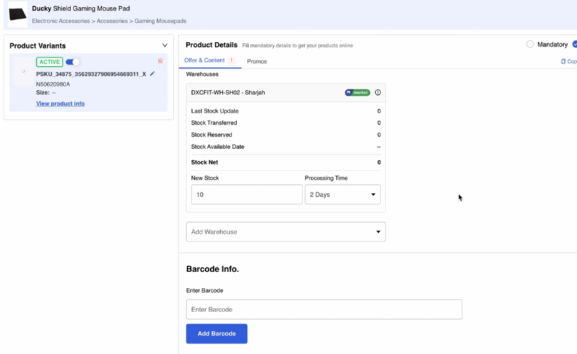Select the Mandatory radio button
This screenshot has width=577, height=354.
[x=530, y=44]
